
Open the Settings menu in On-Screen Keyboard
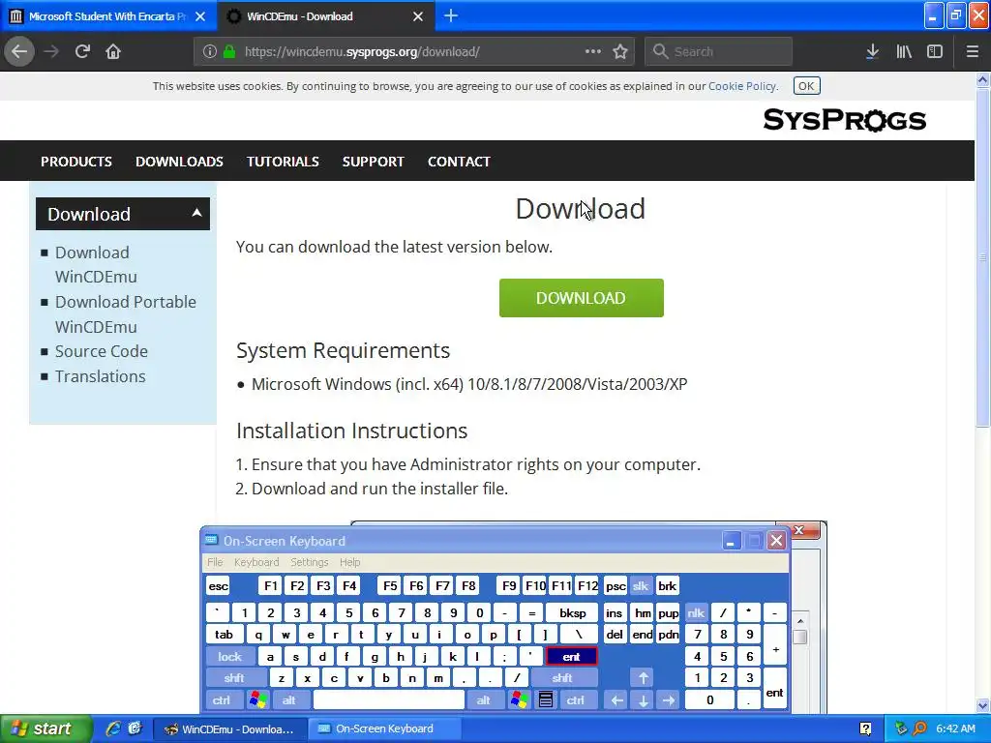[310, 562]
